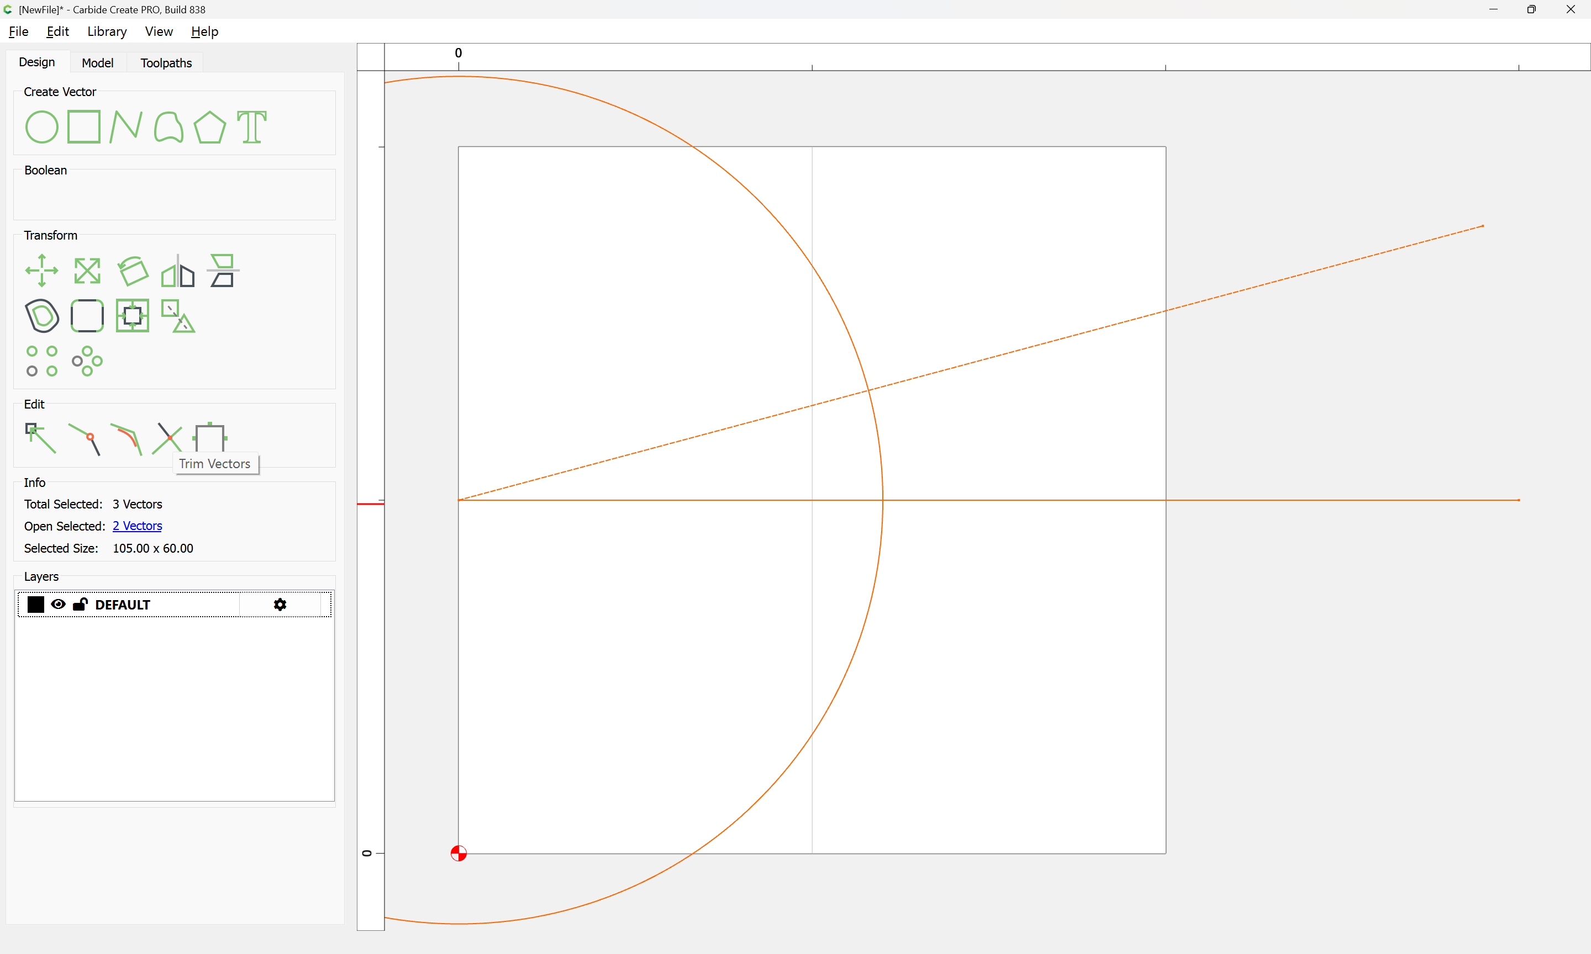Select the Text tool
The height and width of the screenshot is (954, 1591).
[x=251, y=126]
